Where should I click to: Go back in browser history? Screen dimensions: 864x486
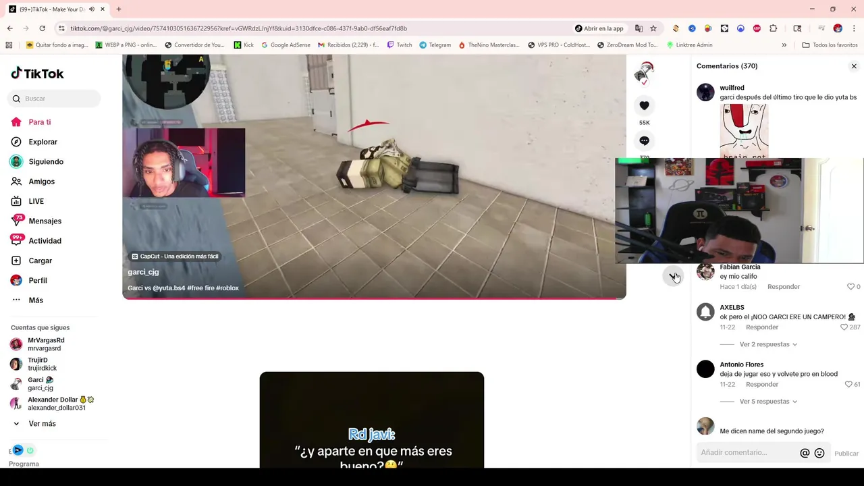coord(9,28)
